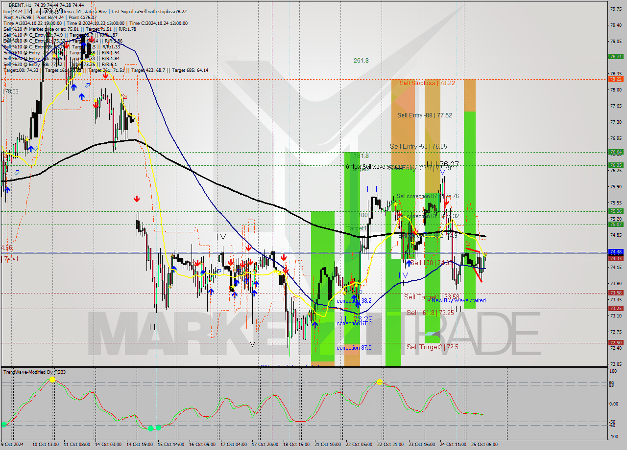
Task: Click the 'Last Signal is:Sell with stoploss:78.22' text
Action: click(148, 11)
